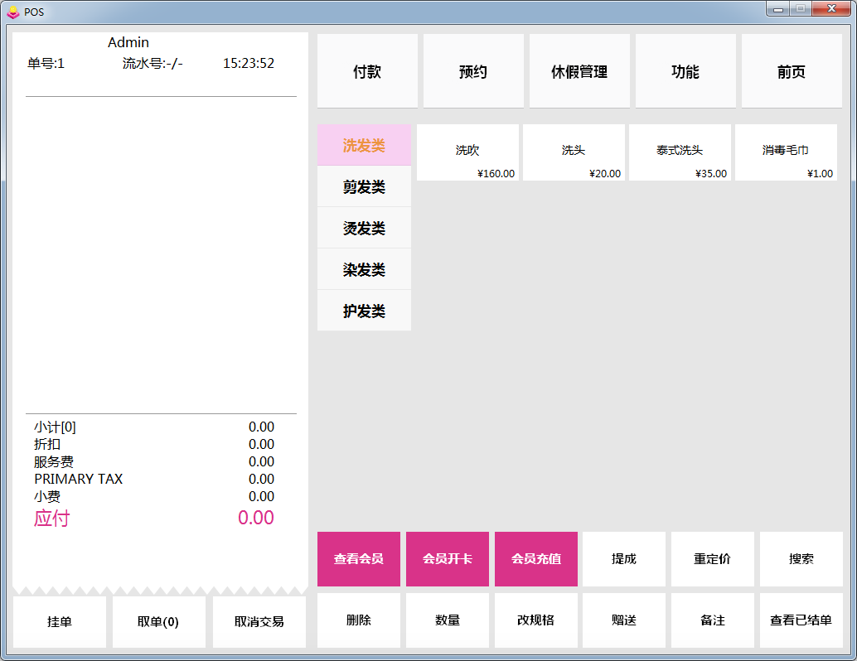Click the pink 查看会员 button
857x661 pixels.
pyautogui.click(x=359, y=559)
